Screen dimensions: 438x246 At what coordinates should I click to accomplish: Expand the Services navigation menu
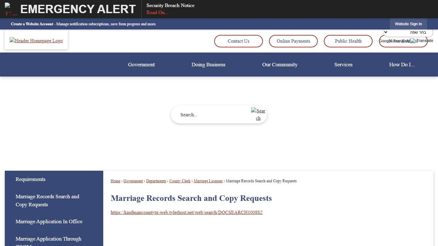[x=343, y=64]
